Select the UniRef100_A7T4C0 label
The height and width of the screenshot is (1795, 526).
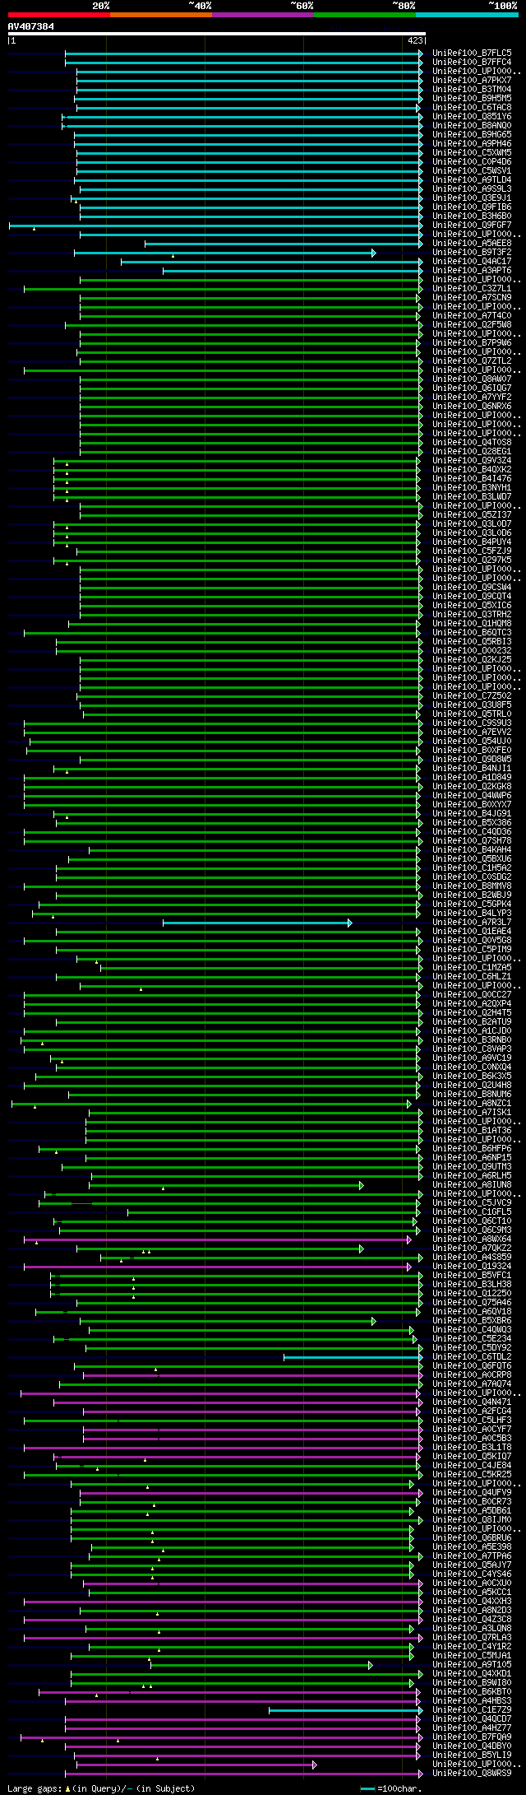coord(472,316)
